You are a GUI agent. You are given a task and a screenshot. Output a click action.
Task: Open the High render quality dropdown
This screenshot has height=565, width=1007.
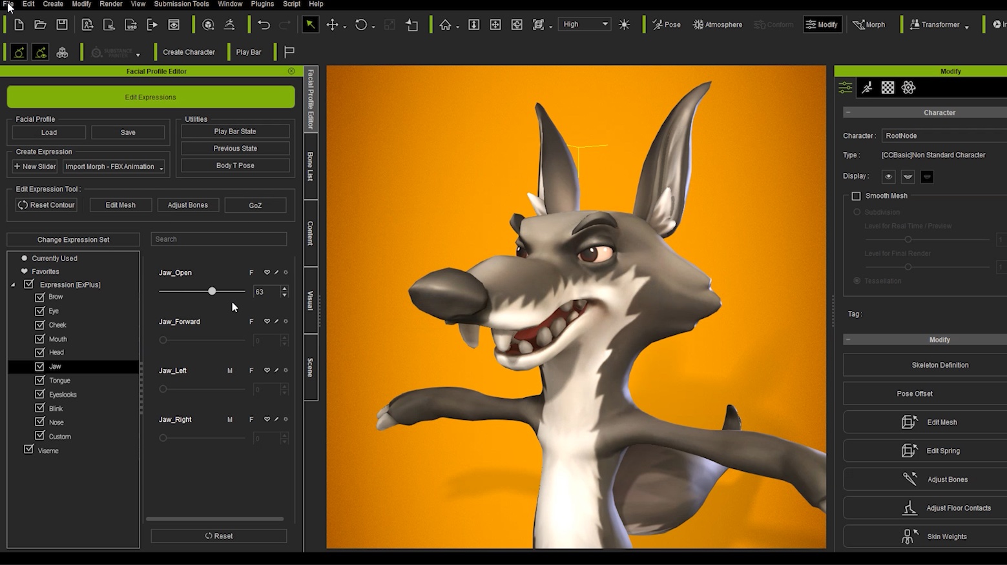585,25
